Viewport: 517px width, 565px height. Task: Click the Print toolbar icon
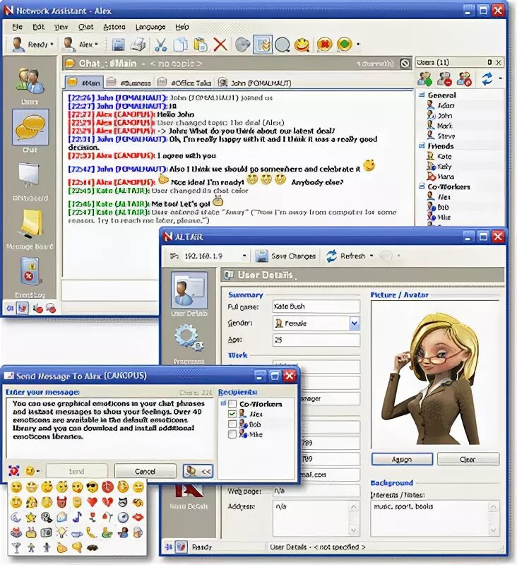138,44
